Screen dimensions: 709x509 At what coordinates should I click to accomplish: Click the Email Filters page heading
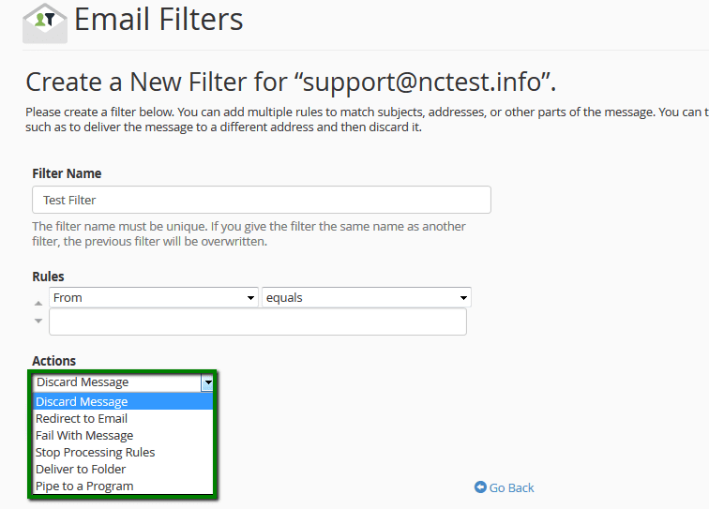(x=158, y=20)
